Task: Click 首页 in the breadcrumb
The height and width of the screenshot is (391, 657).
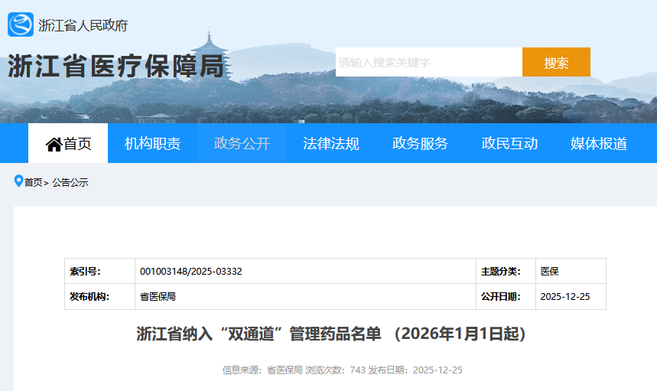Action: 33,182
